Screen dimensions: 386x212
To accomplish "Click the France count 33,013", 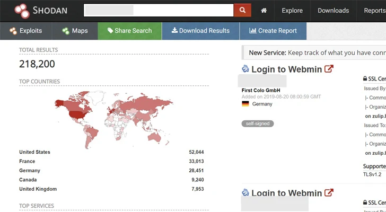I will (196, 161).
